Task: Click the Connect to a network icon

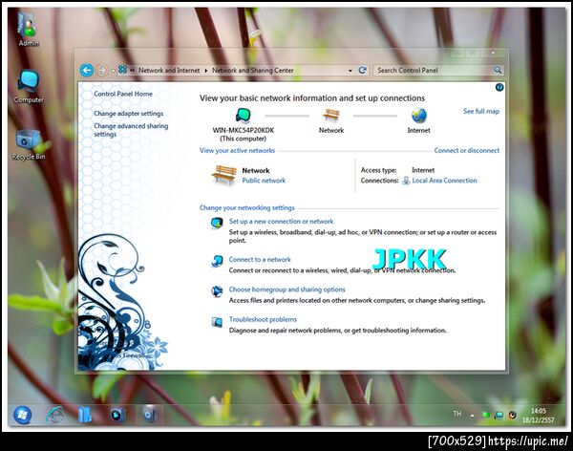Action: pyautogui.click(x=217, y=261)
